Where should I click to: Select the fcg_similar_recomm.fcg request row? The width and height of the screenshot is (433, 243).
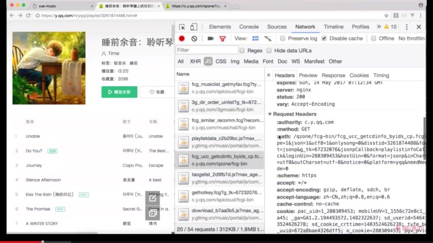tap(220, 124)
